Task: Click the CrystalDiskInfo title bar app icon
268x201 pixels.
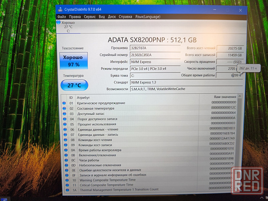Action: tap(60, 9)
